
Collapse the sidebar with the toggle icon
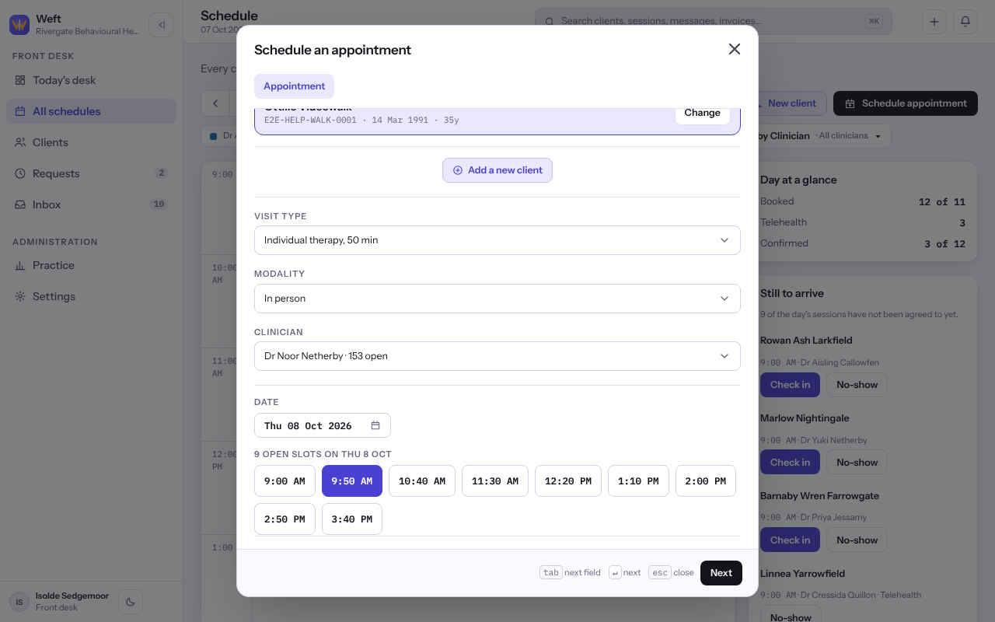(161, 25)
